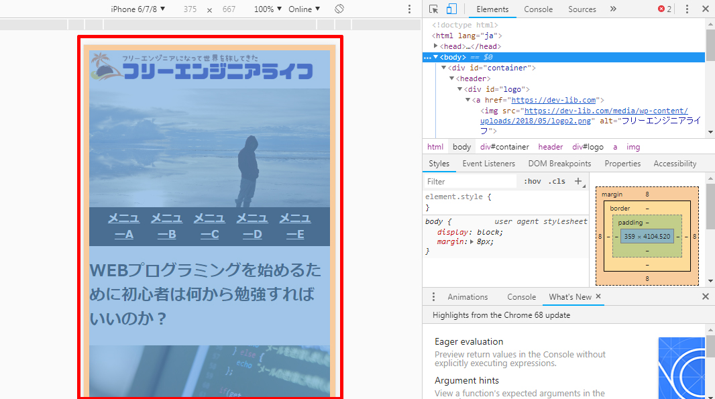Open the Event Listeners tab
This screenshot has width=715, height=399.
[488, 164]
